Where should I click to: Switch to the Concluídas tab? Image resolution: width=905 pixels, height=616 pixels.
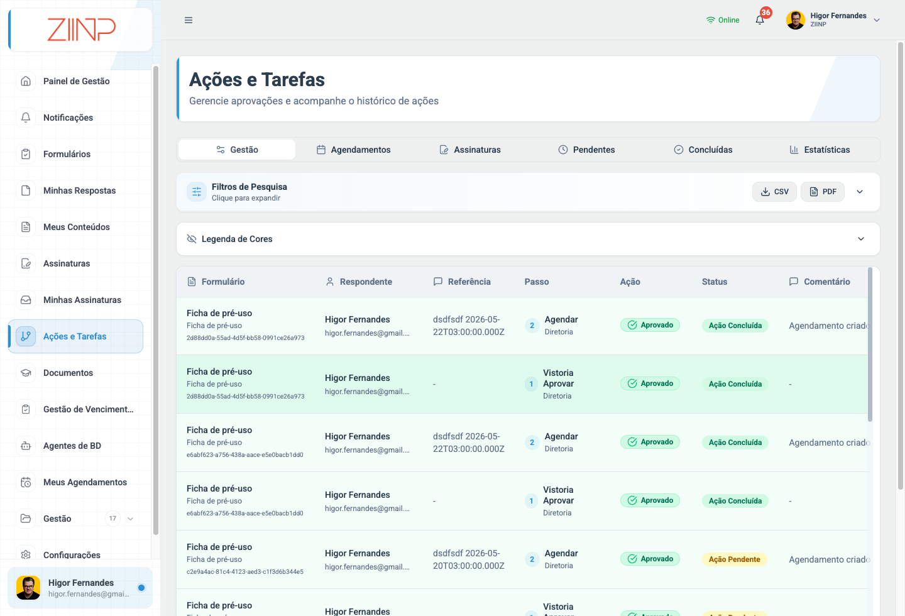703,150
